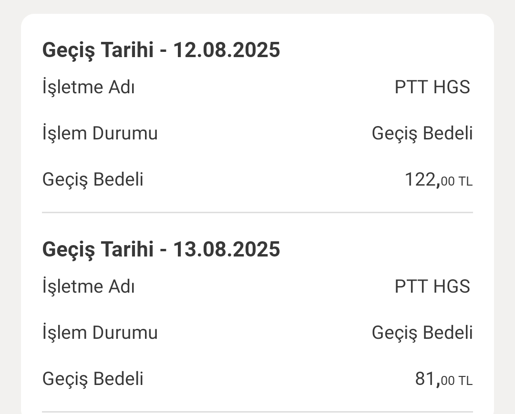Click İşletme Adı label in 12.08.2025 entry
This screenshot has height=414, width=515.
click(x=88, y=88)
